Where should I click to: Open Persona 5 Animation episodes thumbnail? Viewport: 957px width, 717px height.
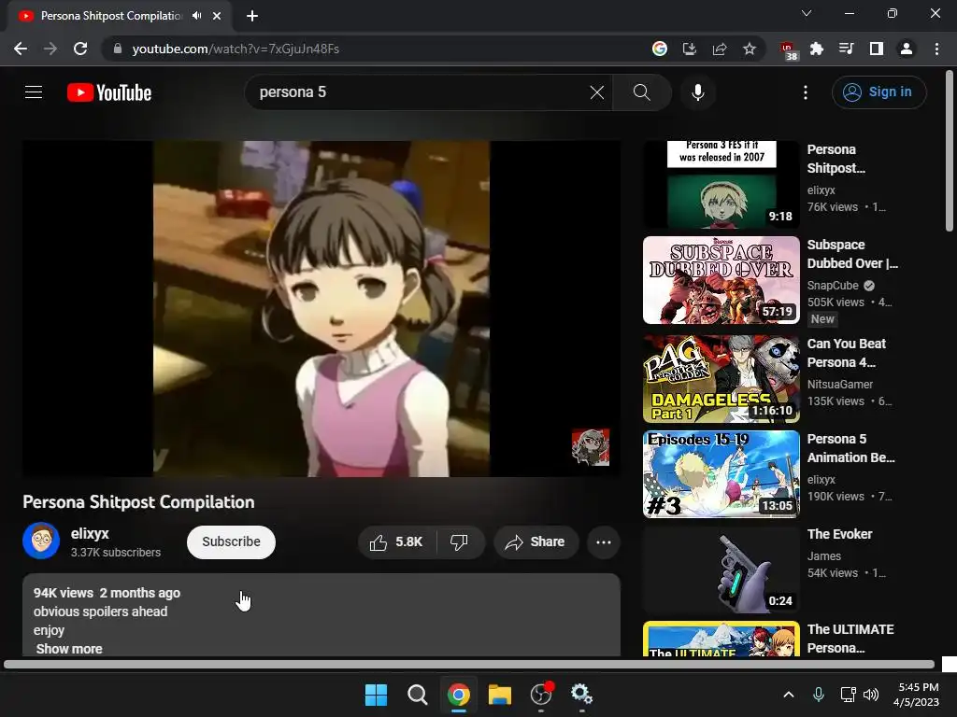coord(721,474)
